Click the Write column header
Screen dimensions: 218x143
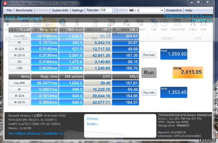point(19,76)
